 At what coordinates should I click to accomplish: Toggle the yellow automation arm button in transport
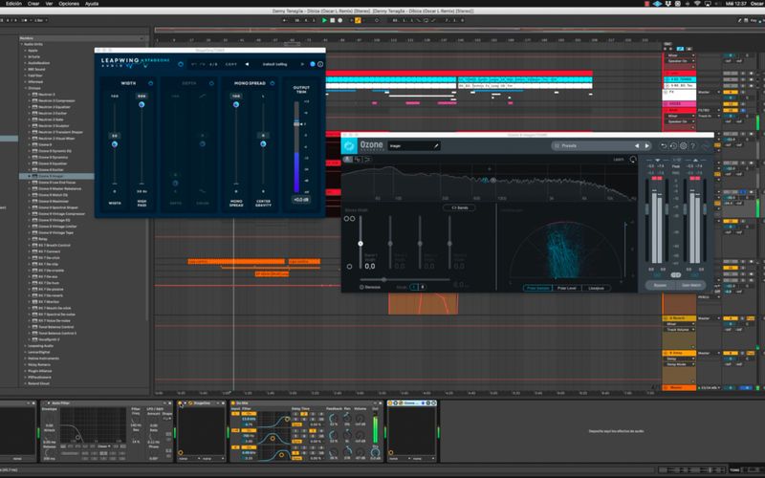click(358, 20)
